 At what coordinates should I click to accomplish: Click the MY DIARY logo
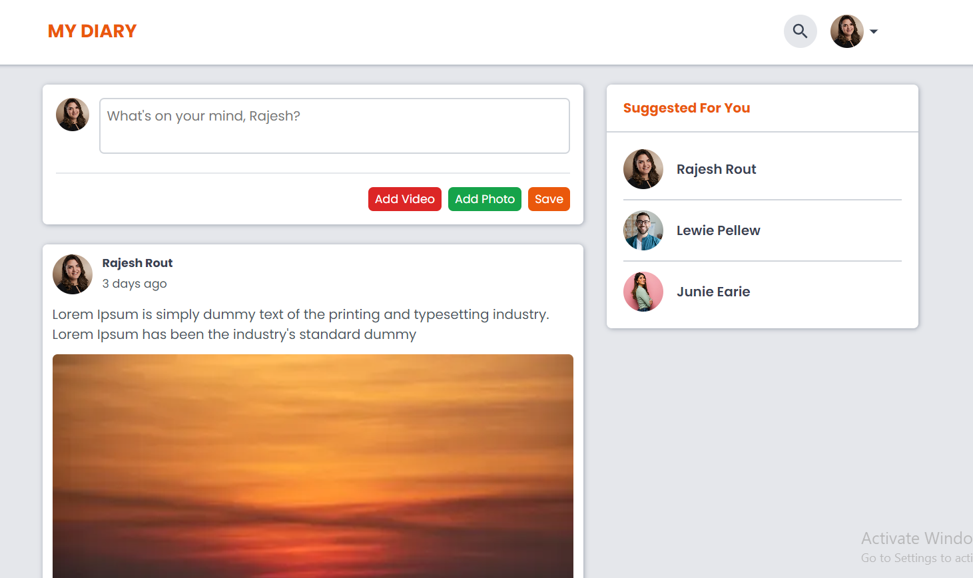coord(92,31)
